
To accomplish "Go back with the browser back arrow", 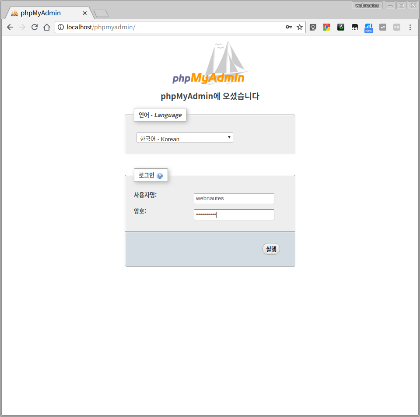I will pos(10,27).
